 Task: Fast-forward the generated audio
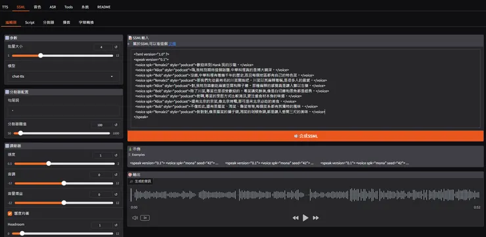[315, 218]
